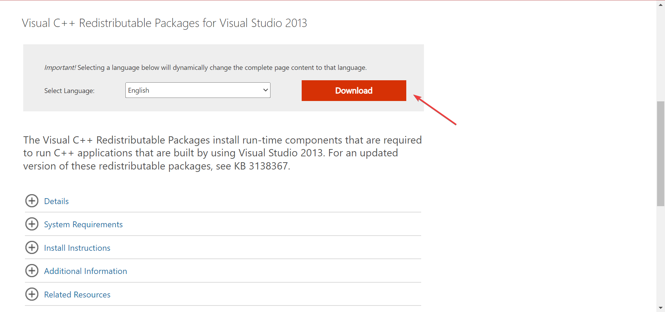Click the KB 3138367 text in description

(x=261, y=166)
